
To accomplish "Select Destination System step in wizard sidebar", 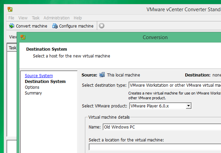I will [45, 82].
